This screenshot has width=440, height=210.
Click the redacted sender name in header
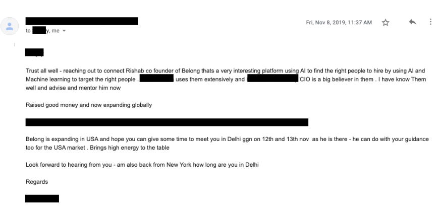81,21
